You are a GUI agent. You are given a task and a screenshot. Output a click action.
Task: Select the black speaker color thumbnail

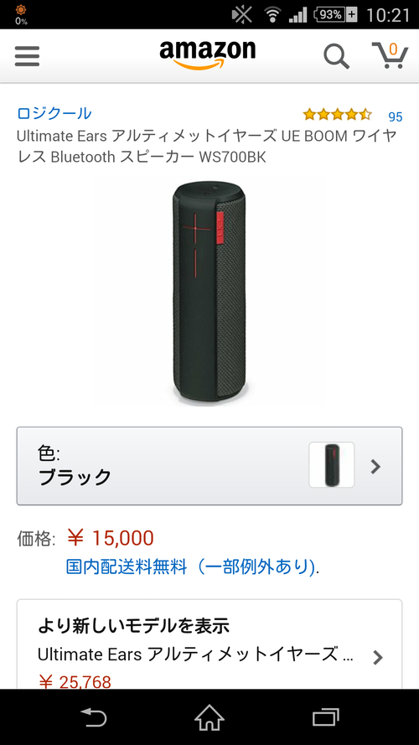(x=332, y=464)
